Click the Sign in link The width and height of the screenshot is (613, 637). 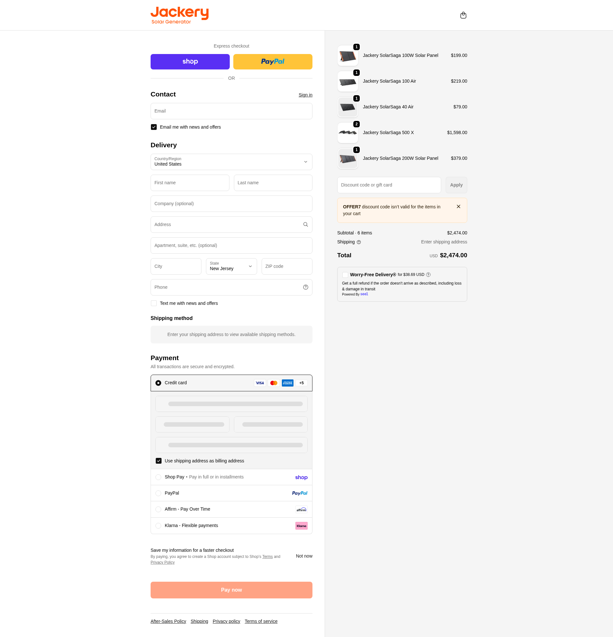[x=305, y=95]
